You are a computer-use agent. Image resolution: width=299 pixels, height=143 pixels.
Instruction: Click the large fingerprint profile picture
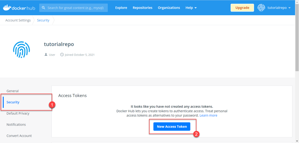pyautogui.click(x=21, y=50)
